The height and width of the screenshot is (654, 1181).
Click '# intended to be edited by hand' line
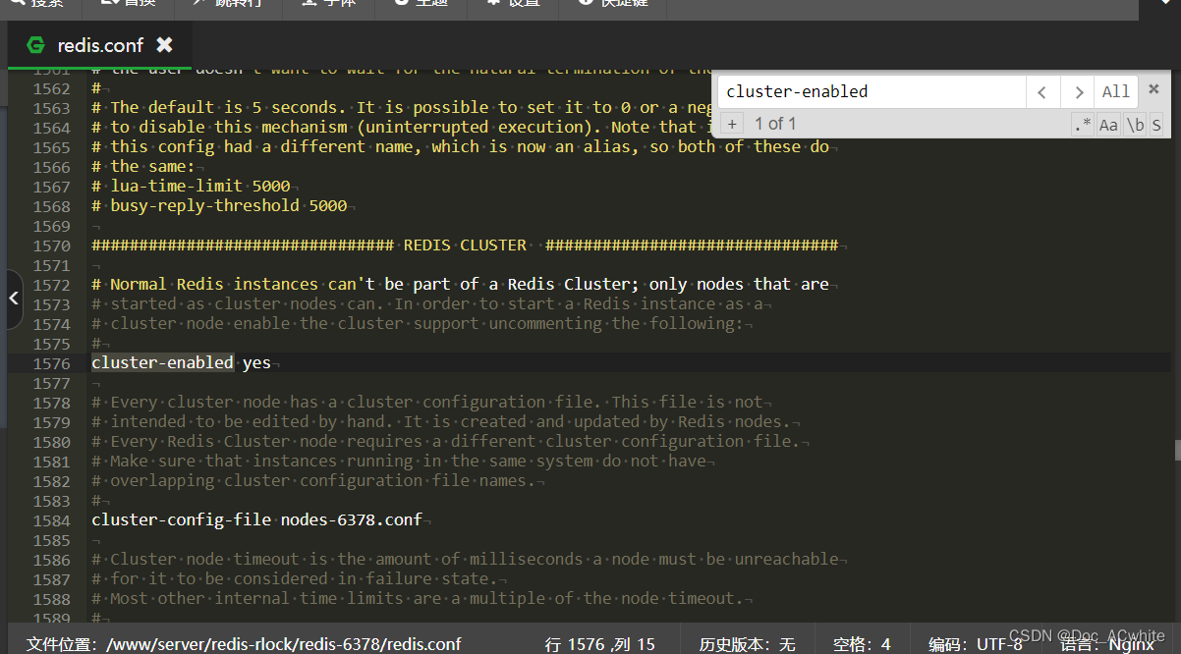point(441,422)
